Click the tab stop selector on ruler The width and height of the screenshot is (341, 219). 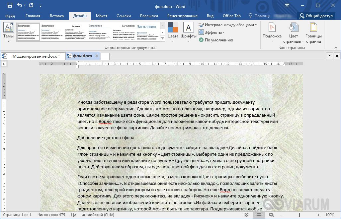coord(4,64)
